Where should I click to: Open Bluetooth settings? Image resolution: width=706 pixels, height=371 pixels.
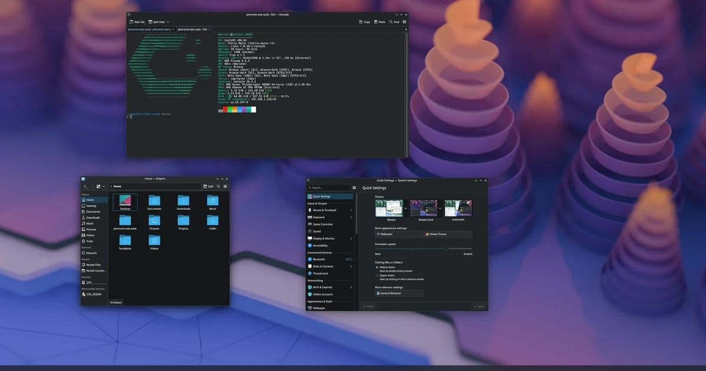click(330, 259)
